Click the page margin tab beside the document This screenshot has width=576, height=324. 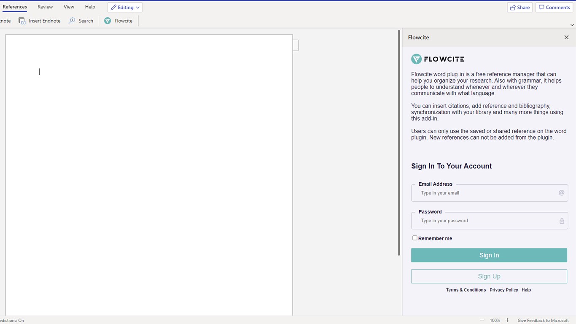(x=296, y=45)
